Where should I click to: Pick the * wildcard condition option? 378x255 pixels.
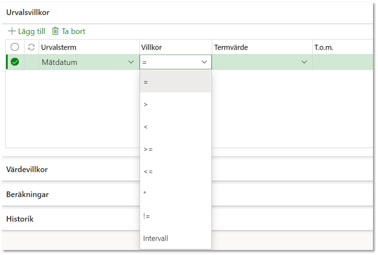pyautogui.click(x=175, y=194)
